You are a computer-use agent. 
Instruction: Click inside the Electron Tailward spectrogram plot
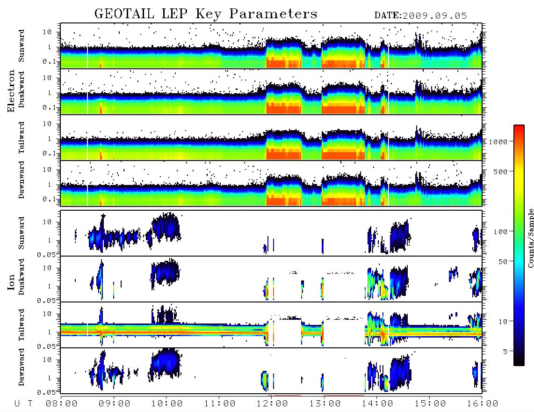coord(271,138)
